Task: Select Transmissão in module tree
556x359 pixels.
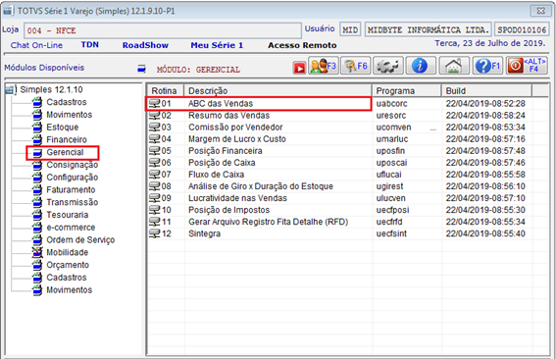Action: 73,202
